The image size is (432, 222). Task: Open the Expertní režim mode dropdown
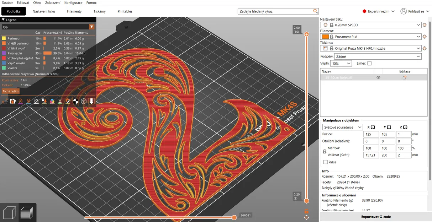pyautogui.click(x=379, y=11)
